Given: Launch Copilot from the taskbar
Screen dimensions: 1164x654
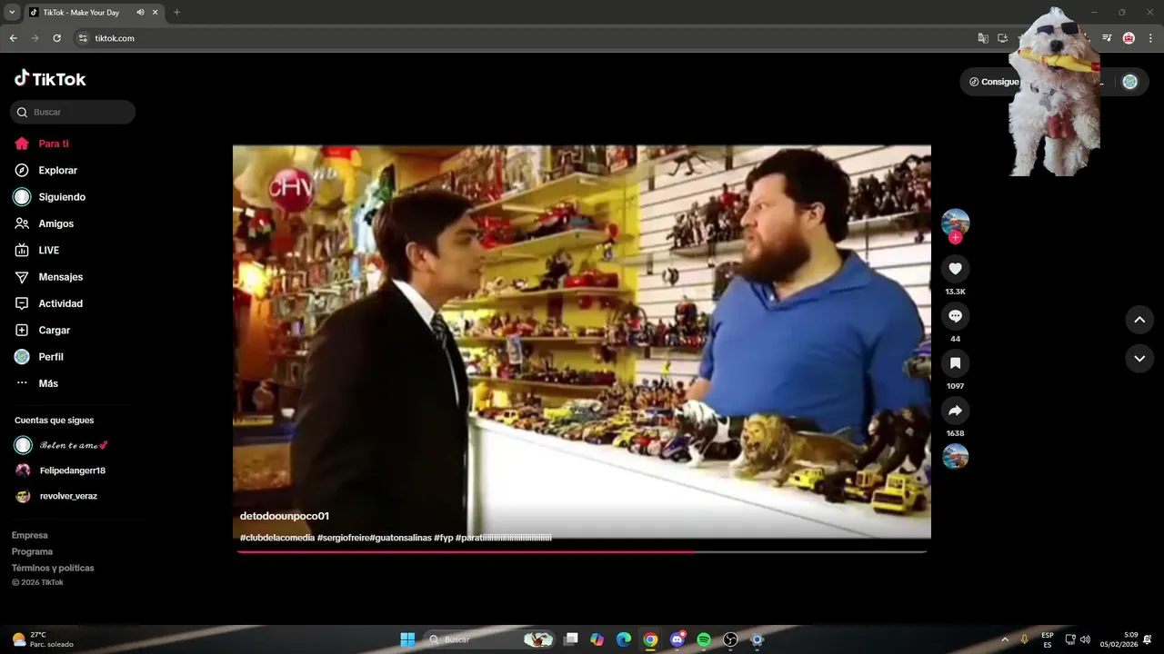Looking at the screenshot, I should pyautogui.click(x=597, y=639).
